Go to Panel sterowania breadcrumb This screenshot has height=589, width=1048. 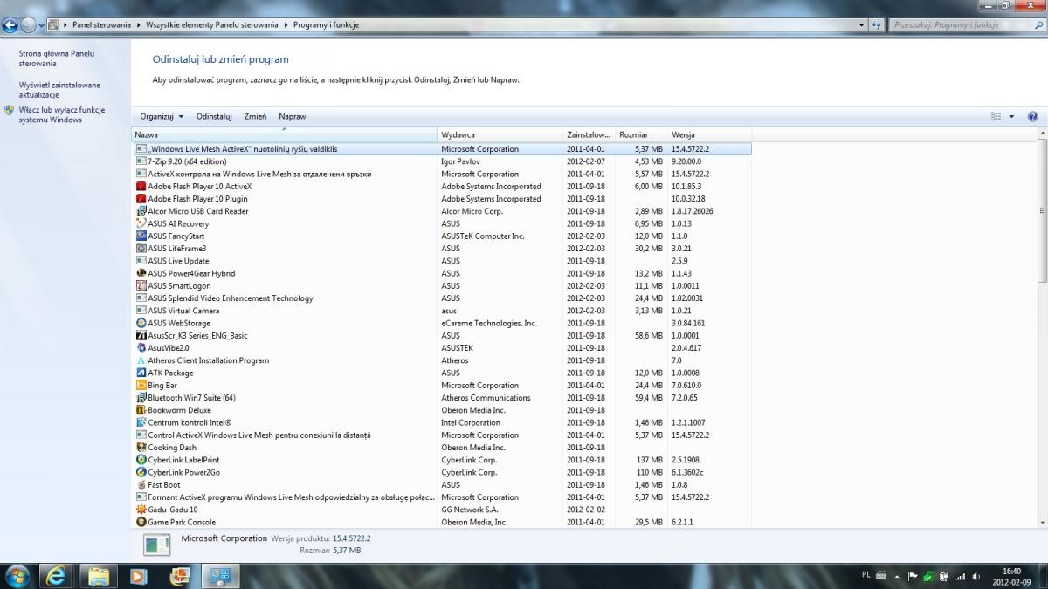click(x=101, y=25)
